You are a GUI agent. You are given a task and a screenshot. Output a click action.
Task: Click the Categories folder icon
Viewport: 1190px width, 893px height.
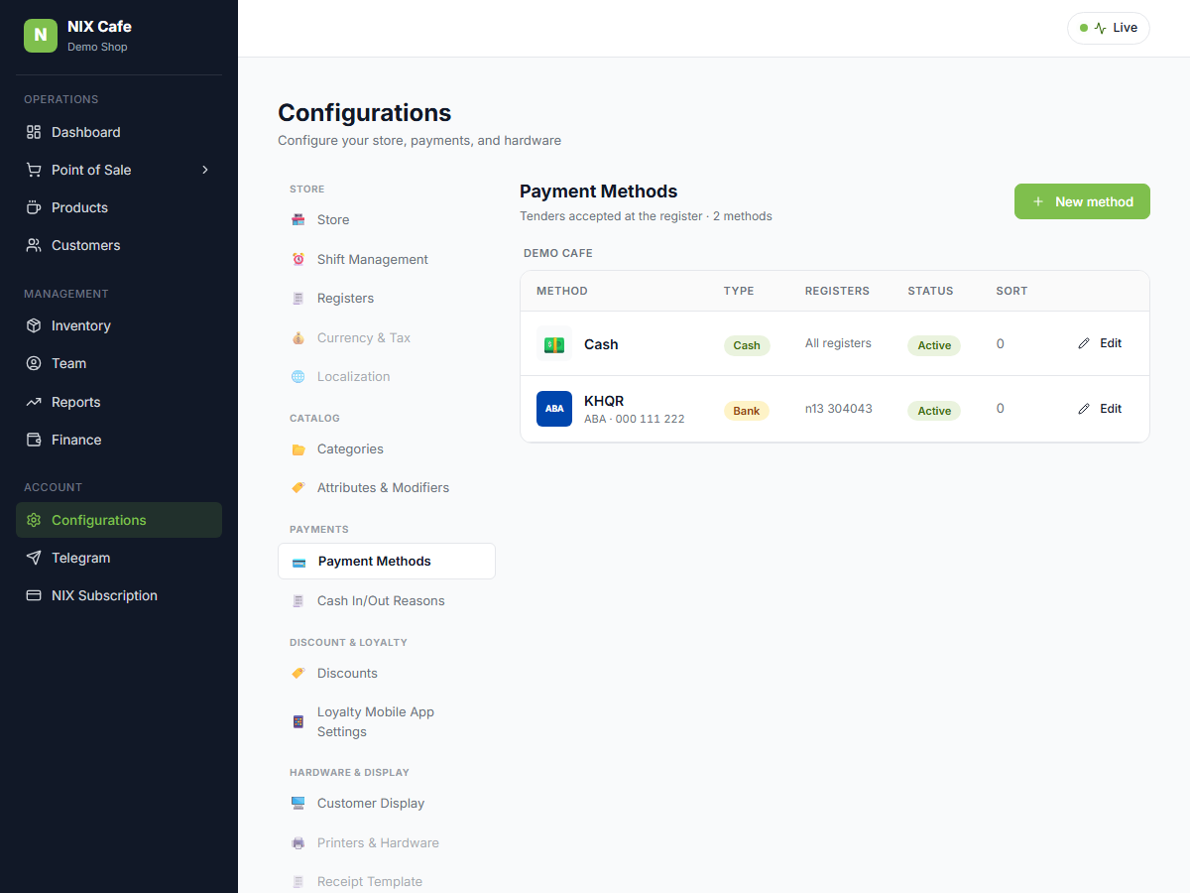tap(298, 448)
